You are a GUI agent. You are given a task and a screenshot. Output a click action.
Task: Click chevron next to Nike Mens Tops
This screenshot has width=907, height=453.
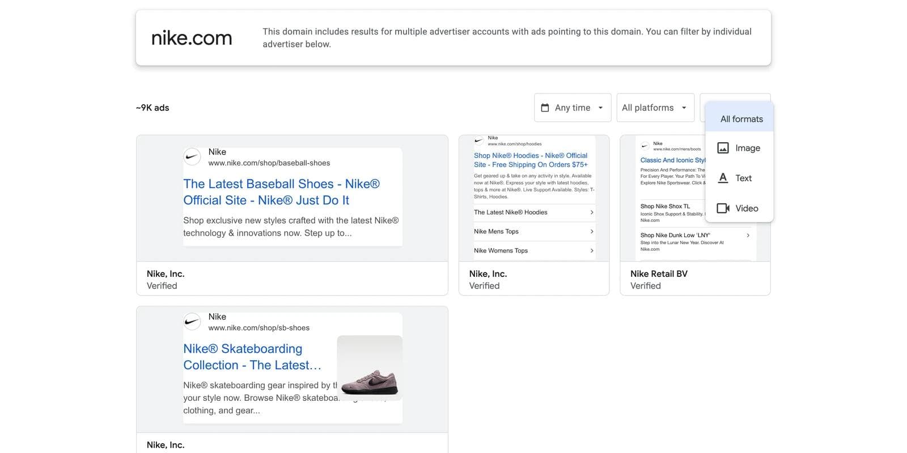[592, 232]
